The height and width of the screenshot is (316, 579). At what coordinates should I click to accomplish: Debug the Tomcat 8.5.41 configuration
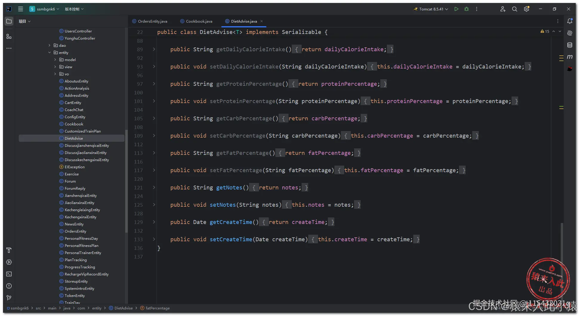click(467, 9)
